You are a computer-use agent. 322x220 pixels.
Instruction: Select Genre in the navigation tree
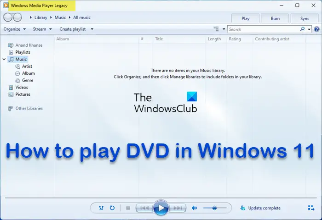(x=28, y=80)
